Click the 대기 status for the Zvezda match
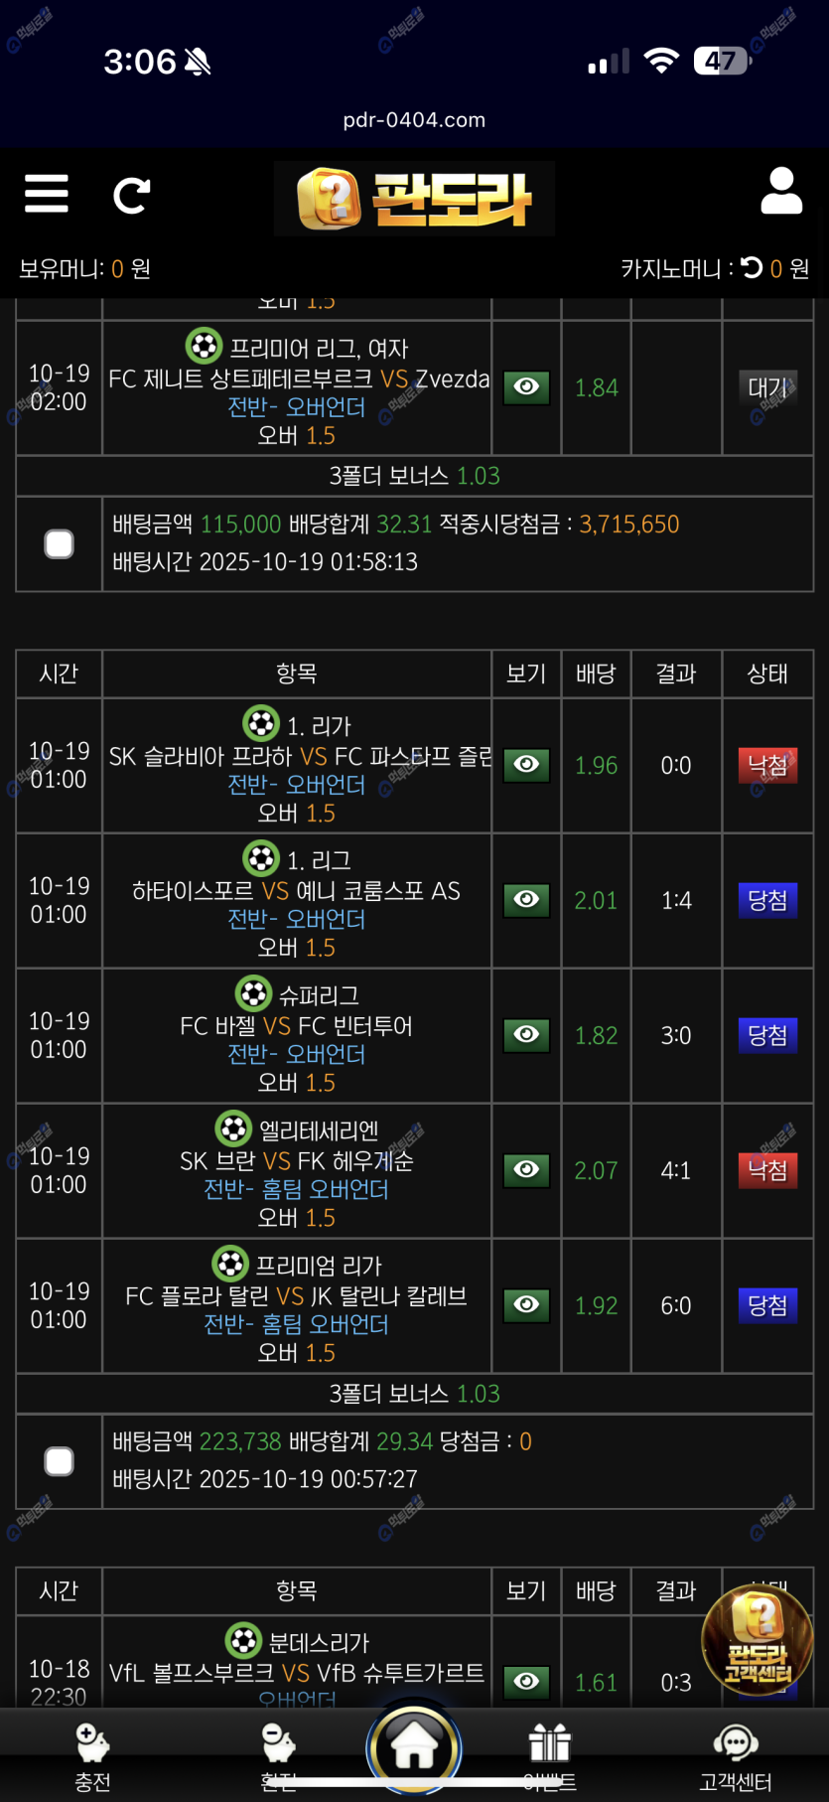This screenshot has width=829, height=1802. [x=767, y=387]
